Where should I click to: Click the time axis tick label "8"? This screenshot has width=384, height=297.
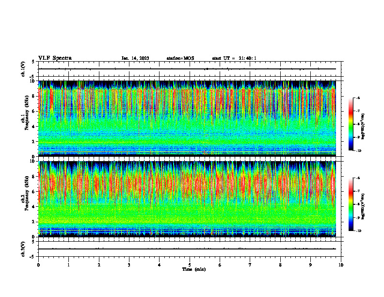pos(280,265)
